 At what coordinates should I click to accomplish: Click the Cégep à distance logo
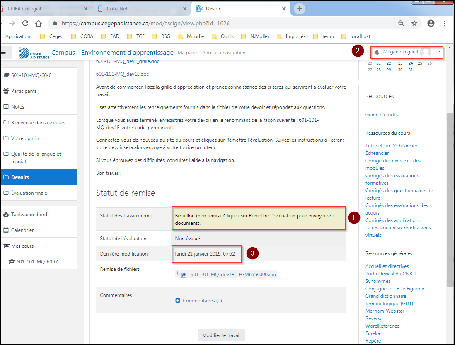point(34,53)
